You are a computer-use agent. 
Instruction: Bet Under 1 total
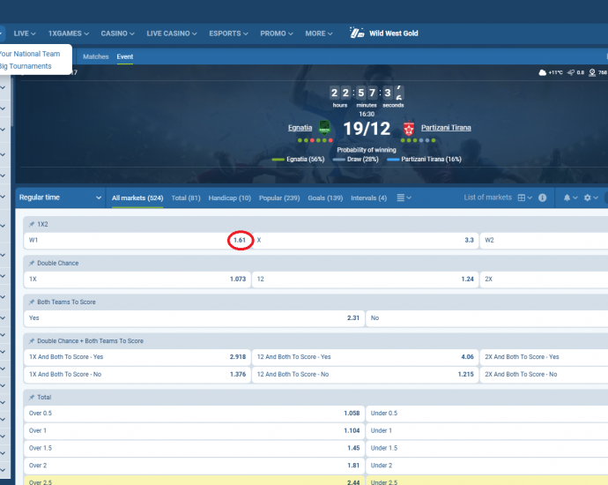click(487, 430)
